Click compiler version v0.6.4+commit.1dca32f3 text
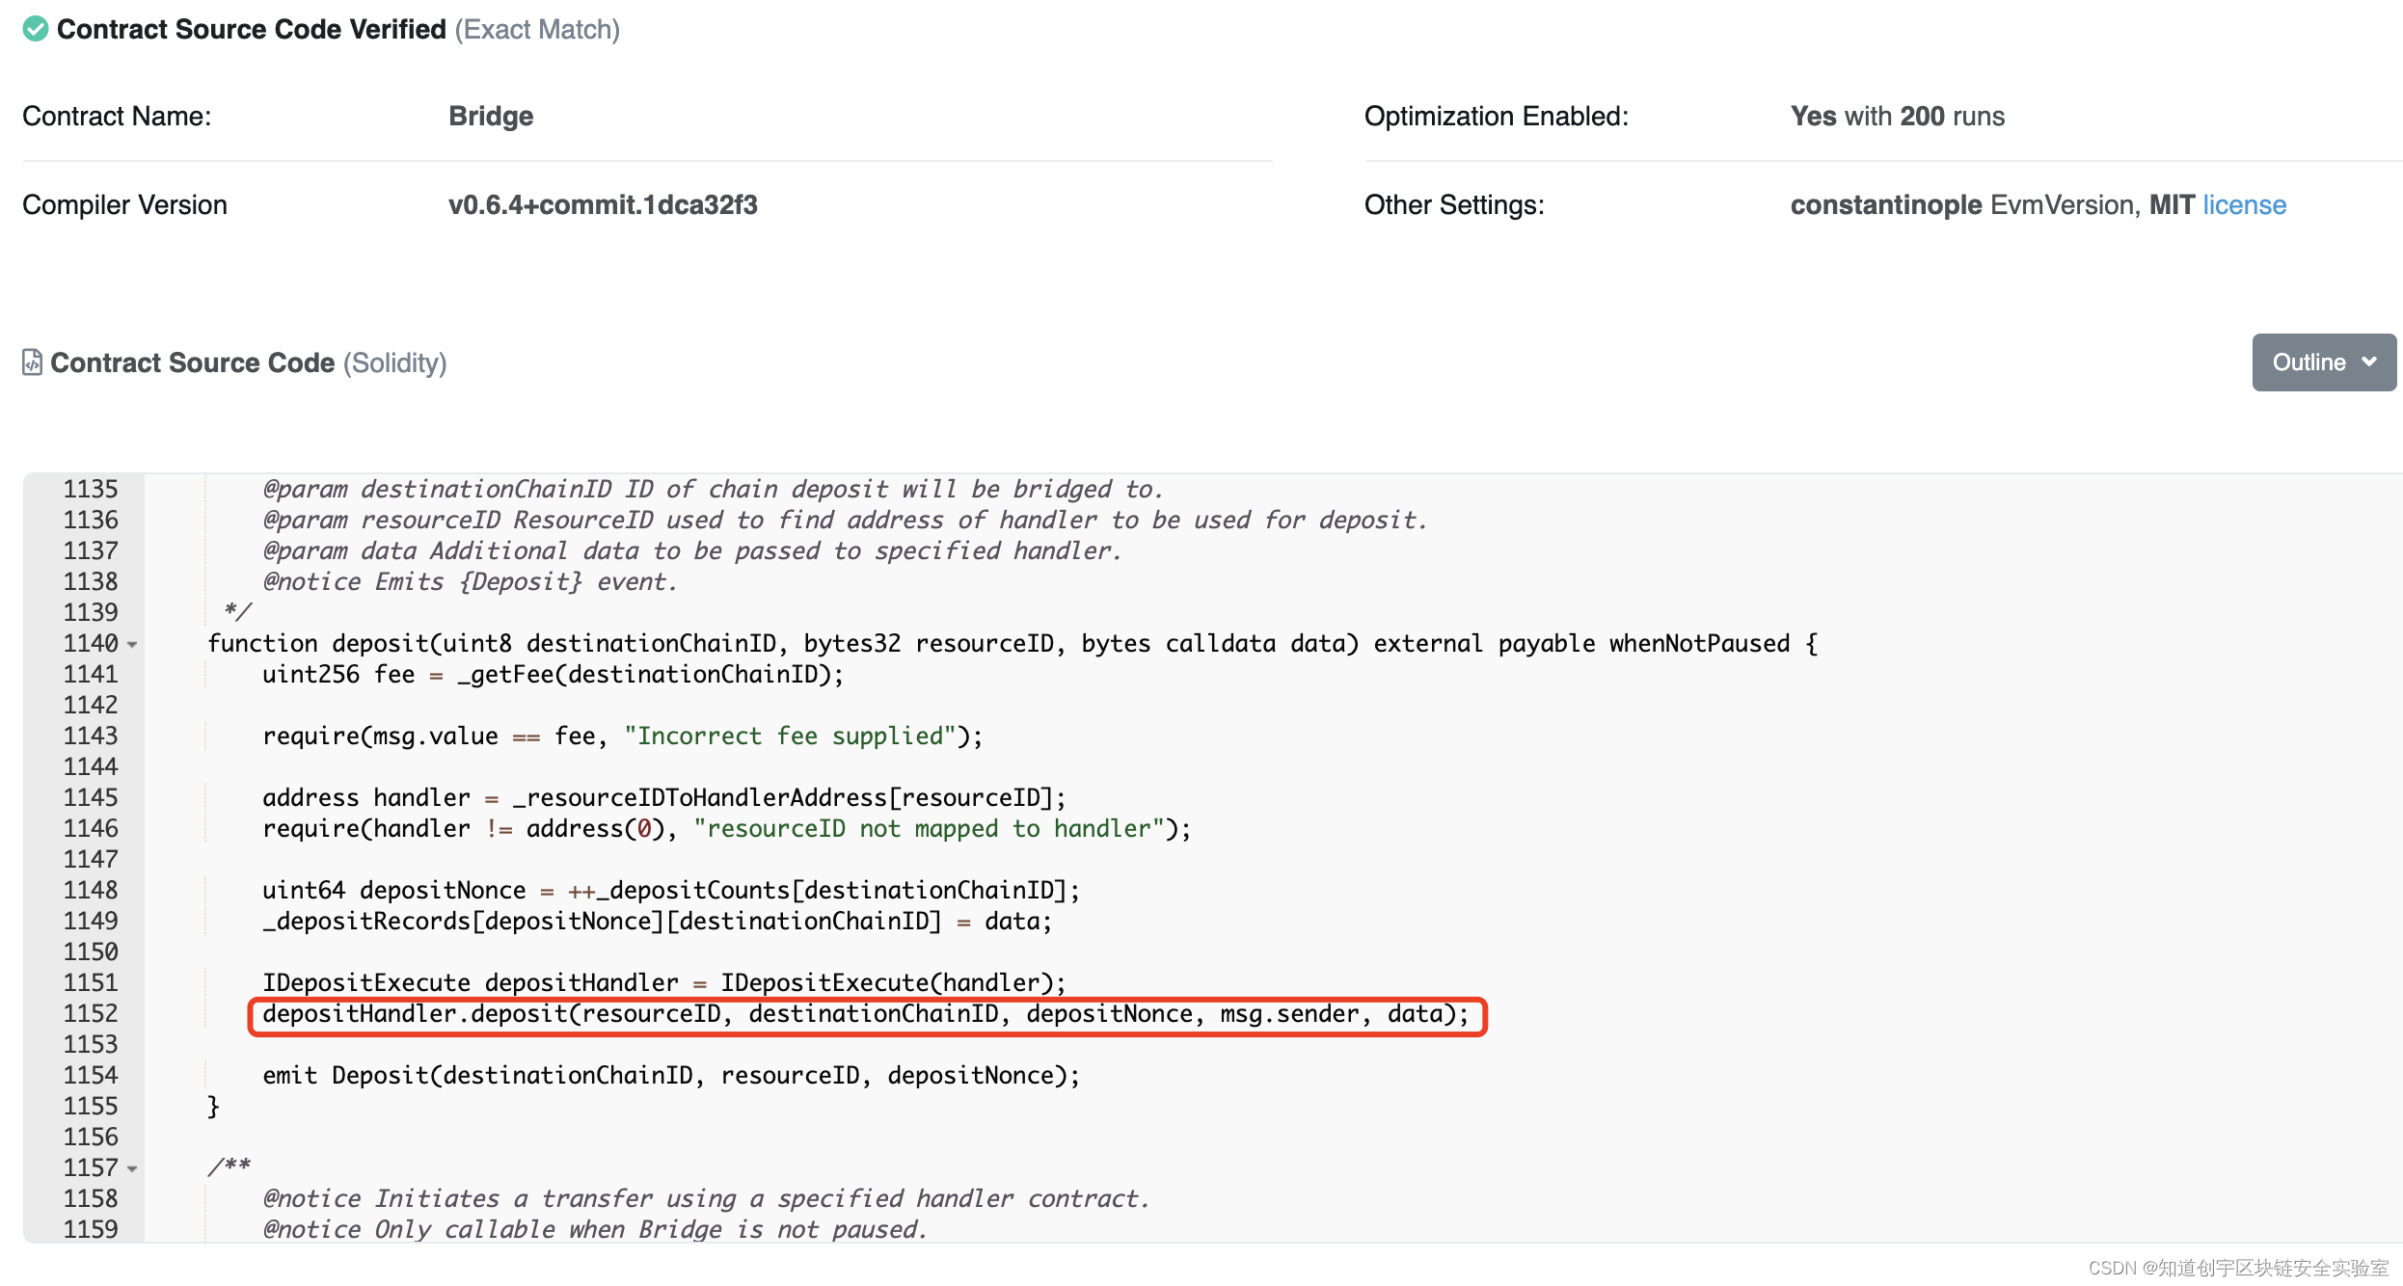This screenshot has width=2403, height=1286. 603,204
